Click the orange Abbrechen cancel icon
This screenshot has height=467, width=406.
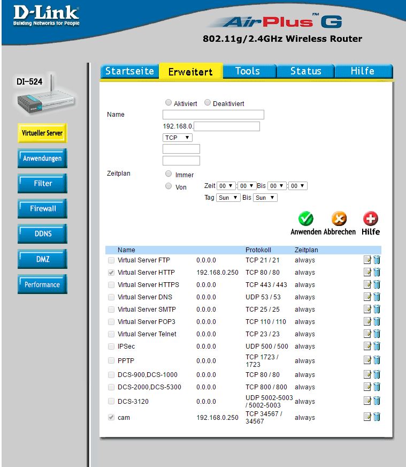coord(339,219)
